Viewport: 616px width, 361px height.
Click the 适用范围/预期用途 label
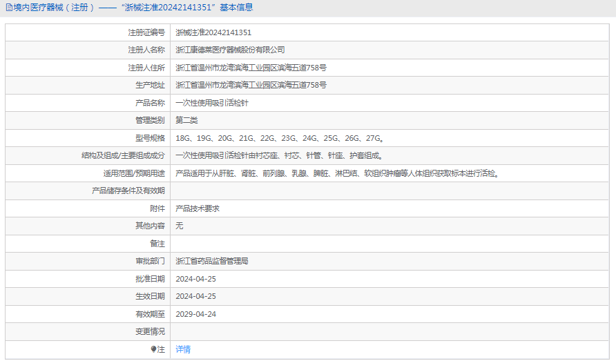[134, 173]
